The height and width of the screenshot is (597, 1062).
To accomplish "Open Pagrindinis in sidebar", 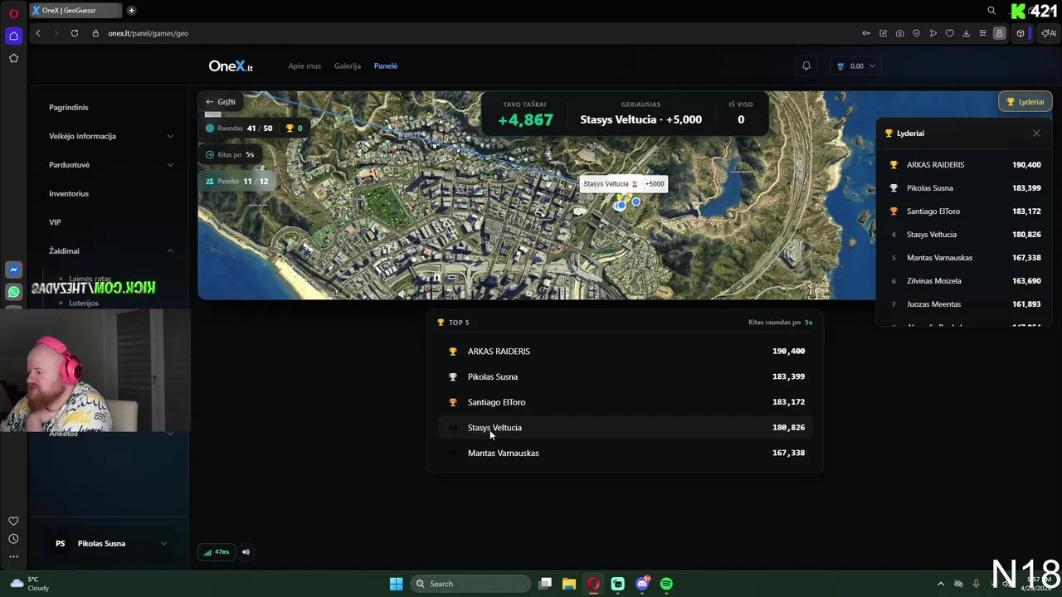I will click(68, 107).
